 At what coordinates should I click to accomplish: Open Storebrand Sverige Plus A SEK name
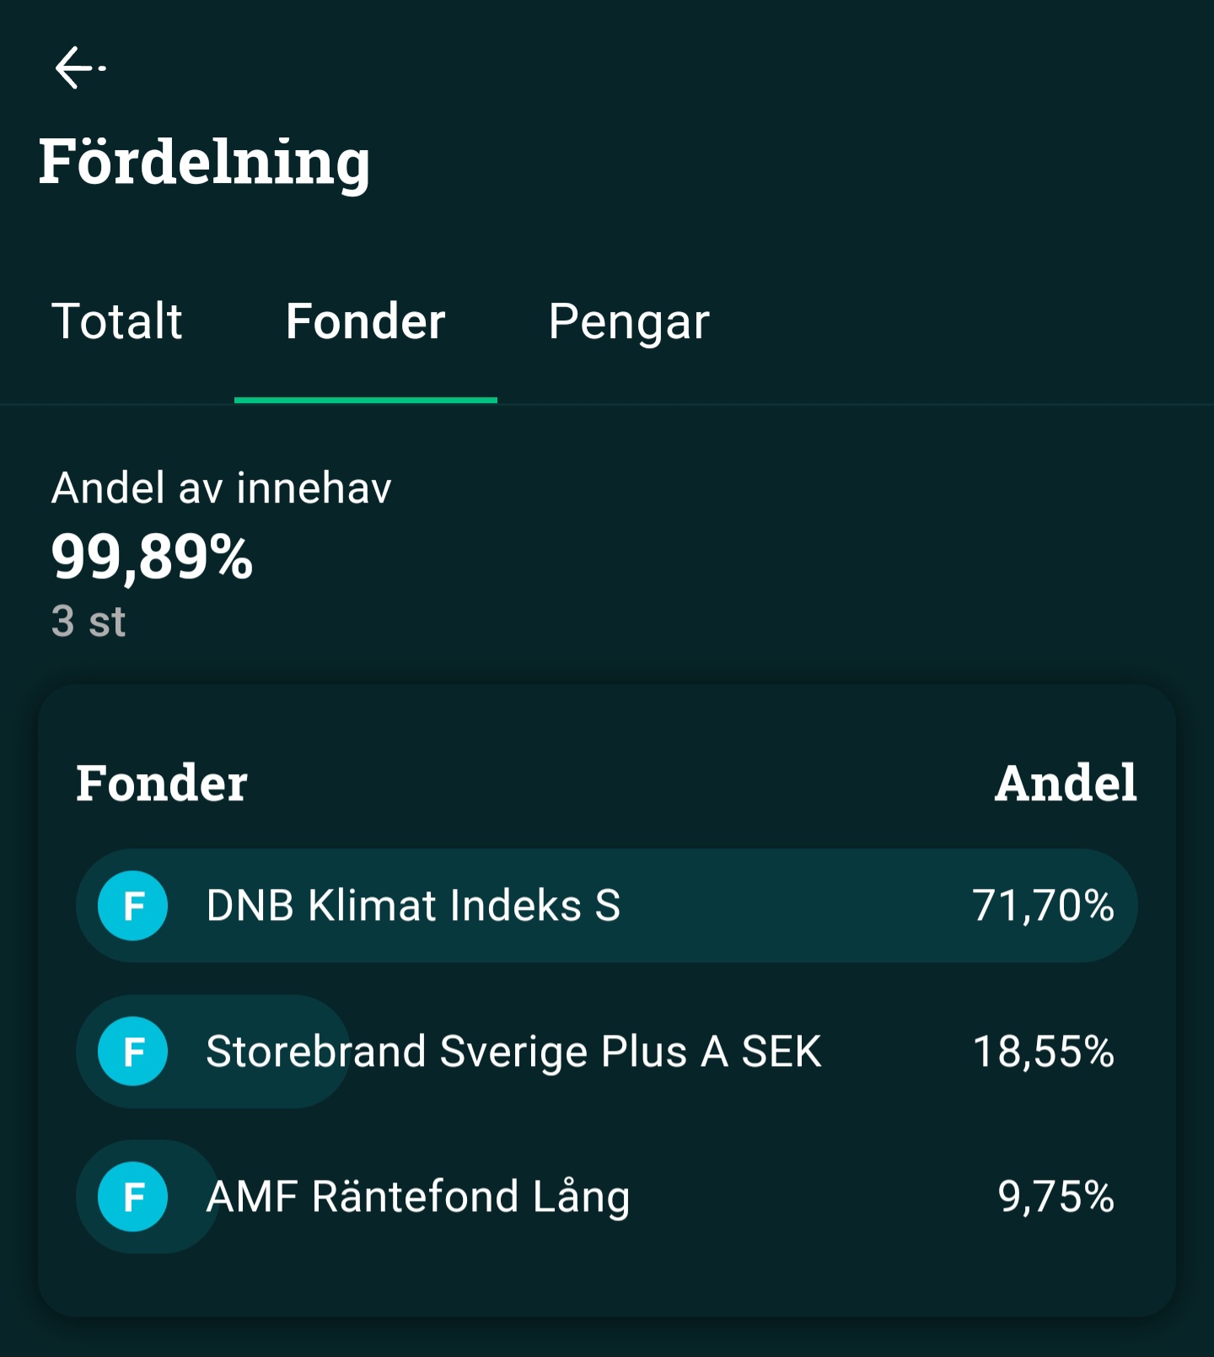[x=513, y=1052]
